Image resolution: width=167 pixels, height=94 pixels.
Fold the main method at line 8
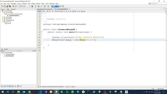42,32
